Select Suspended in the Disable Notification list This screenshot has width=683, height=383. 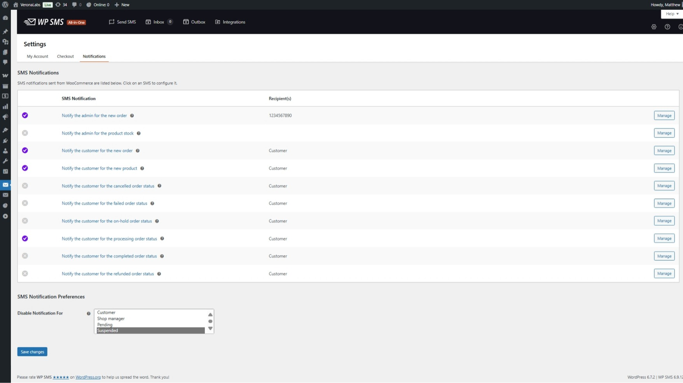coord(150,331)
